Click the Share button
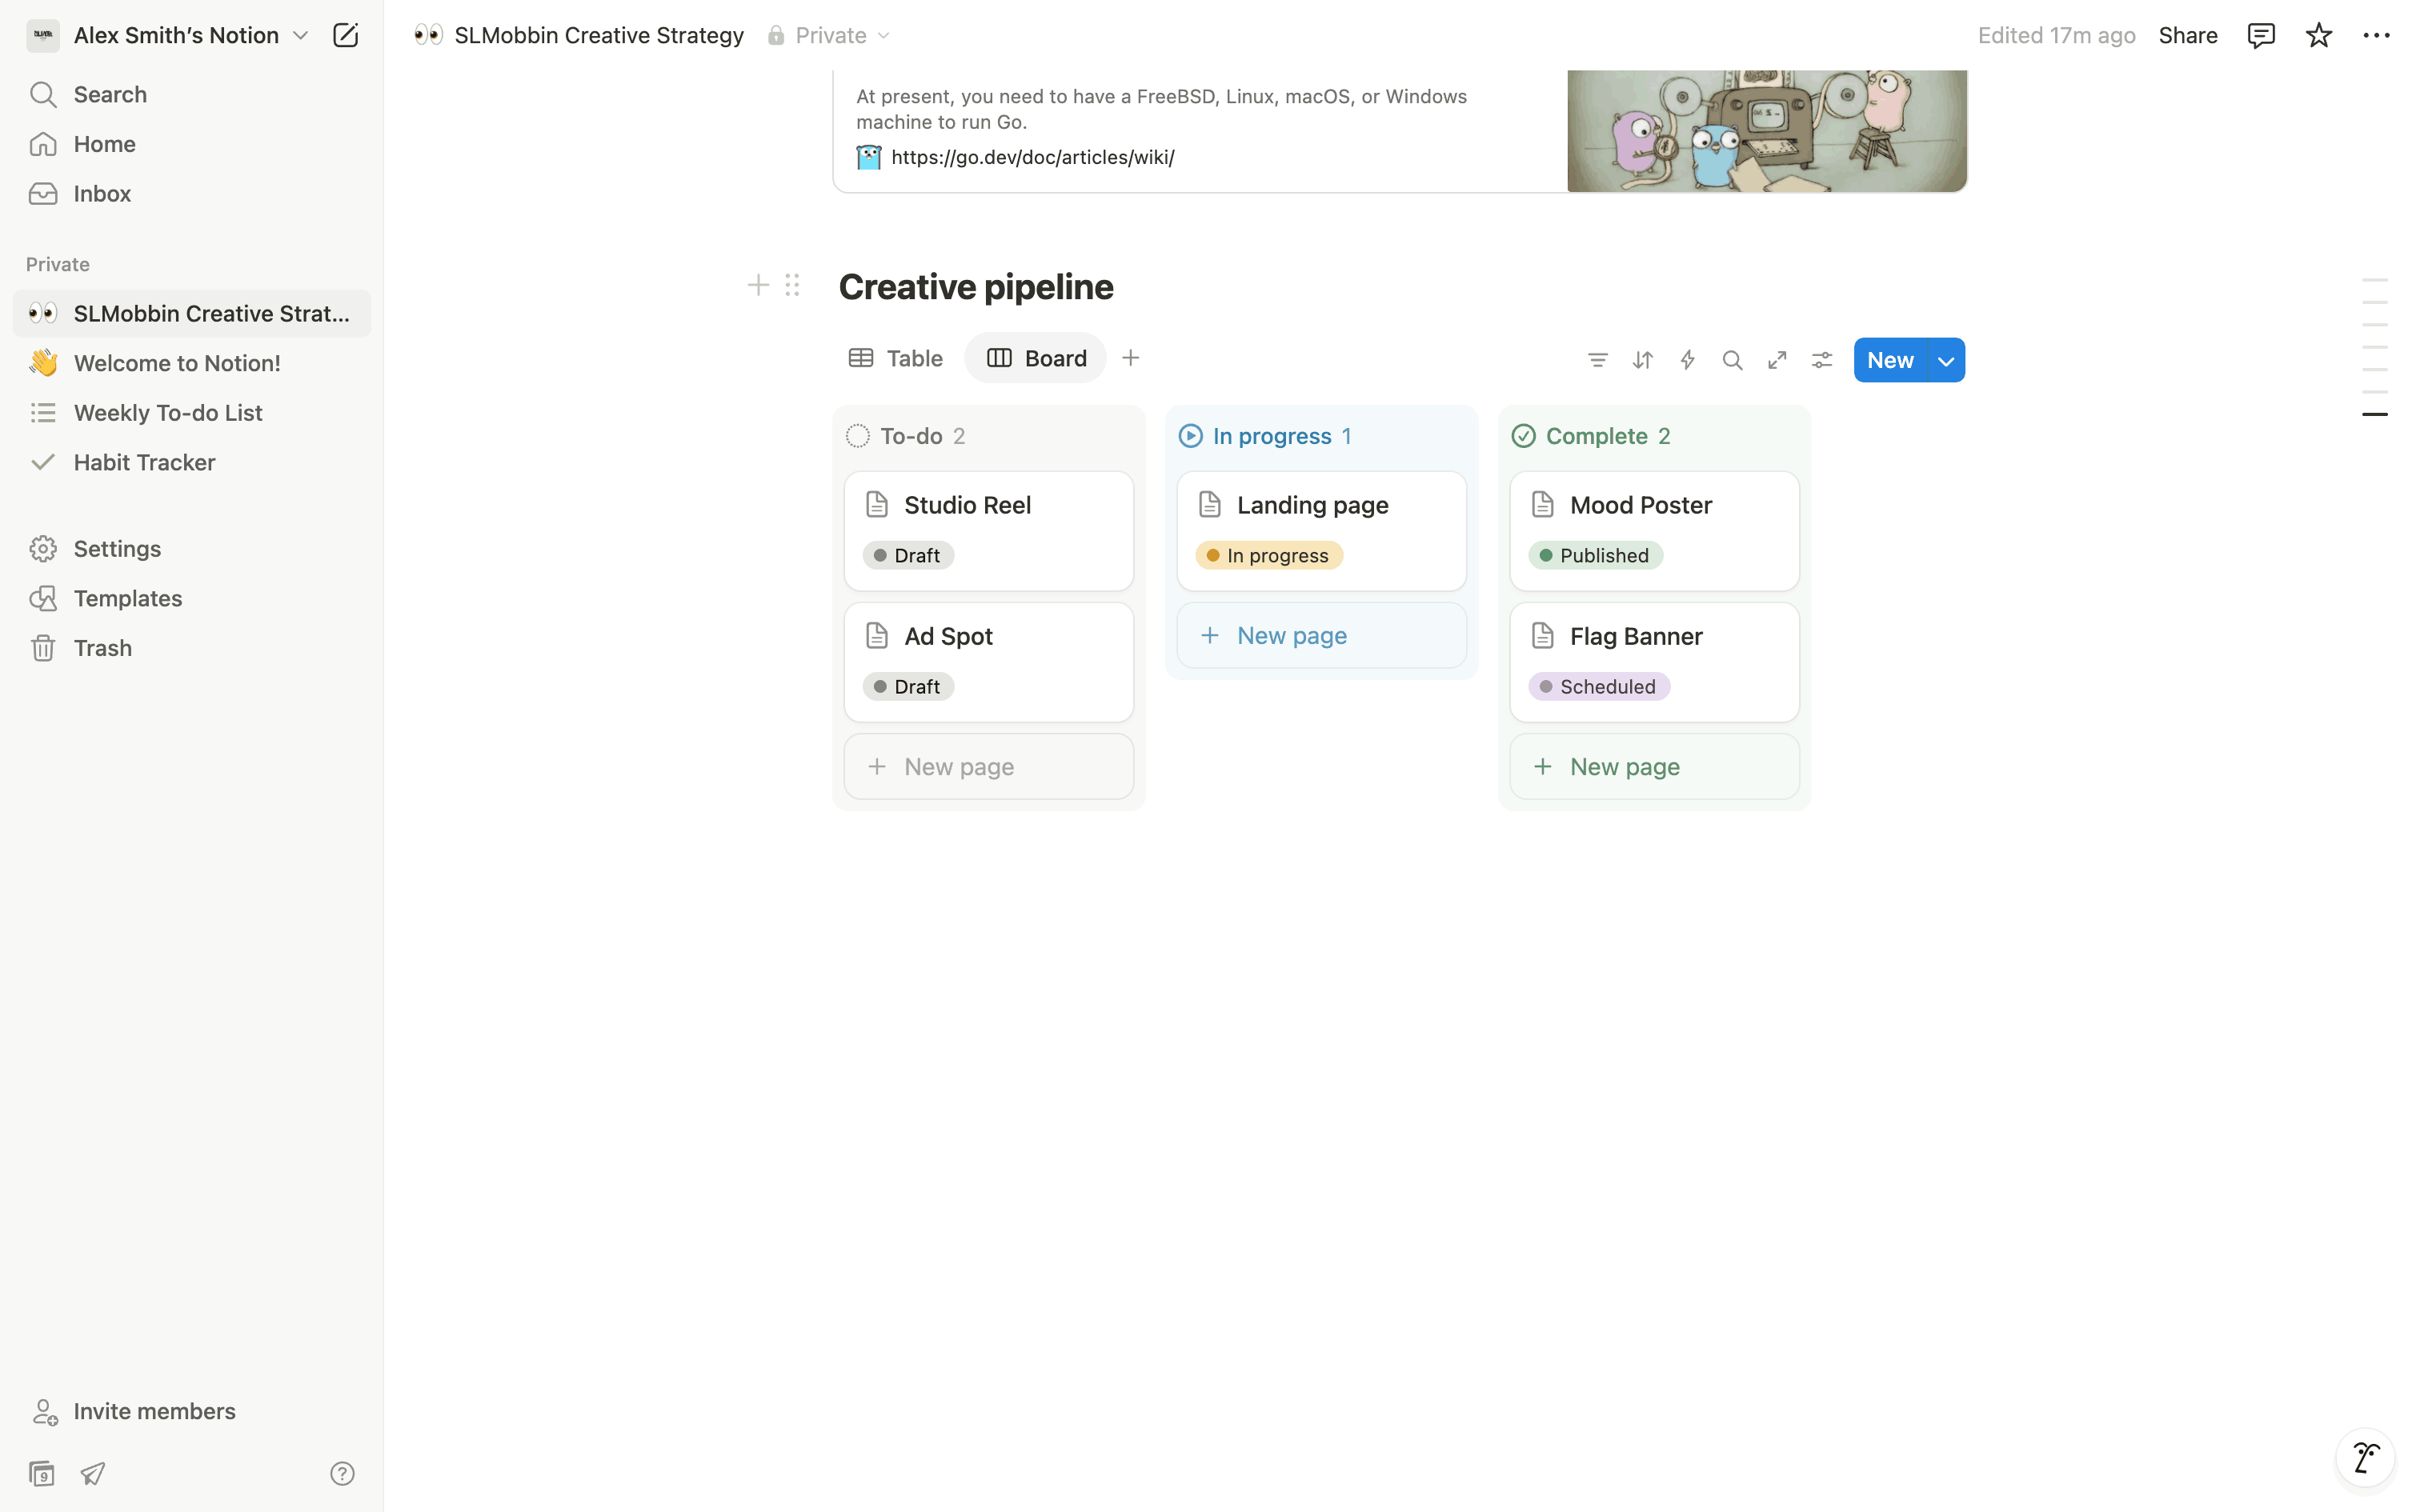 [x=2187, y=36]
